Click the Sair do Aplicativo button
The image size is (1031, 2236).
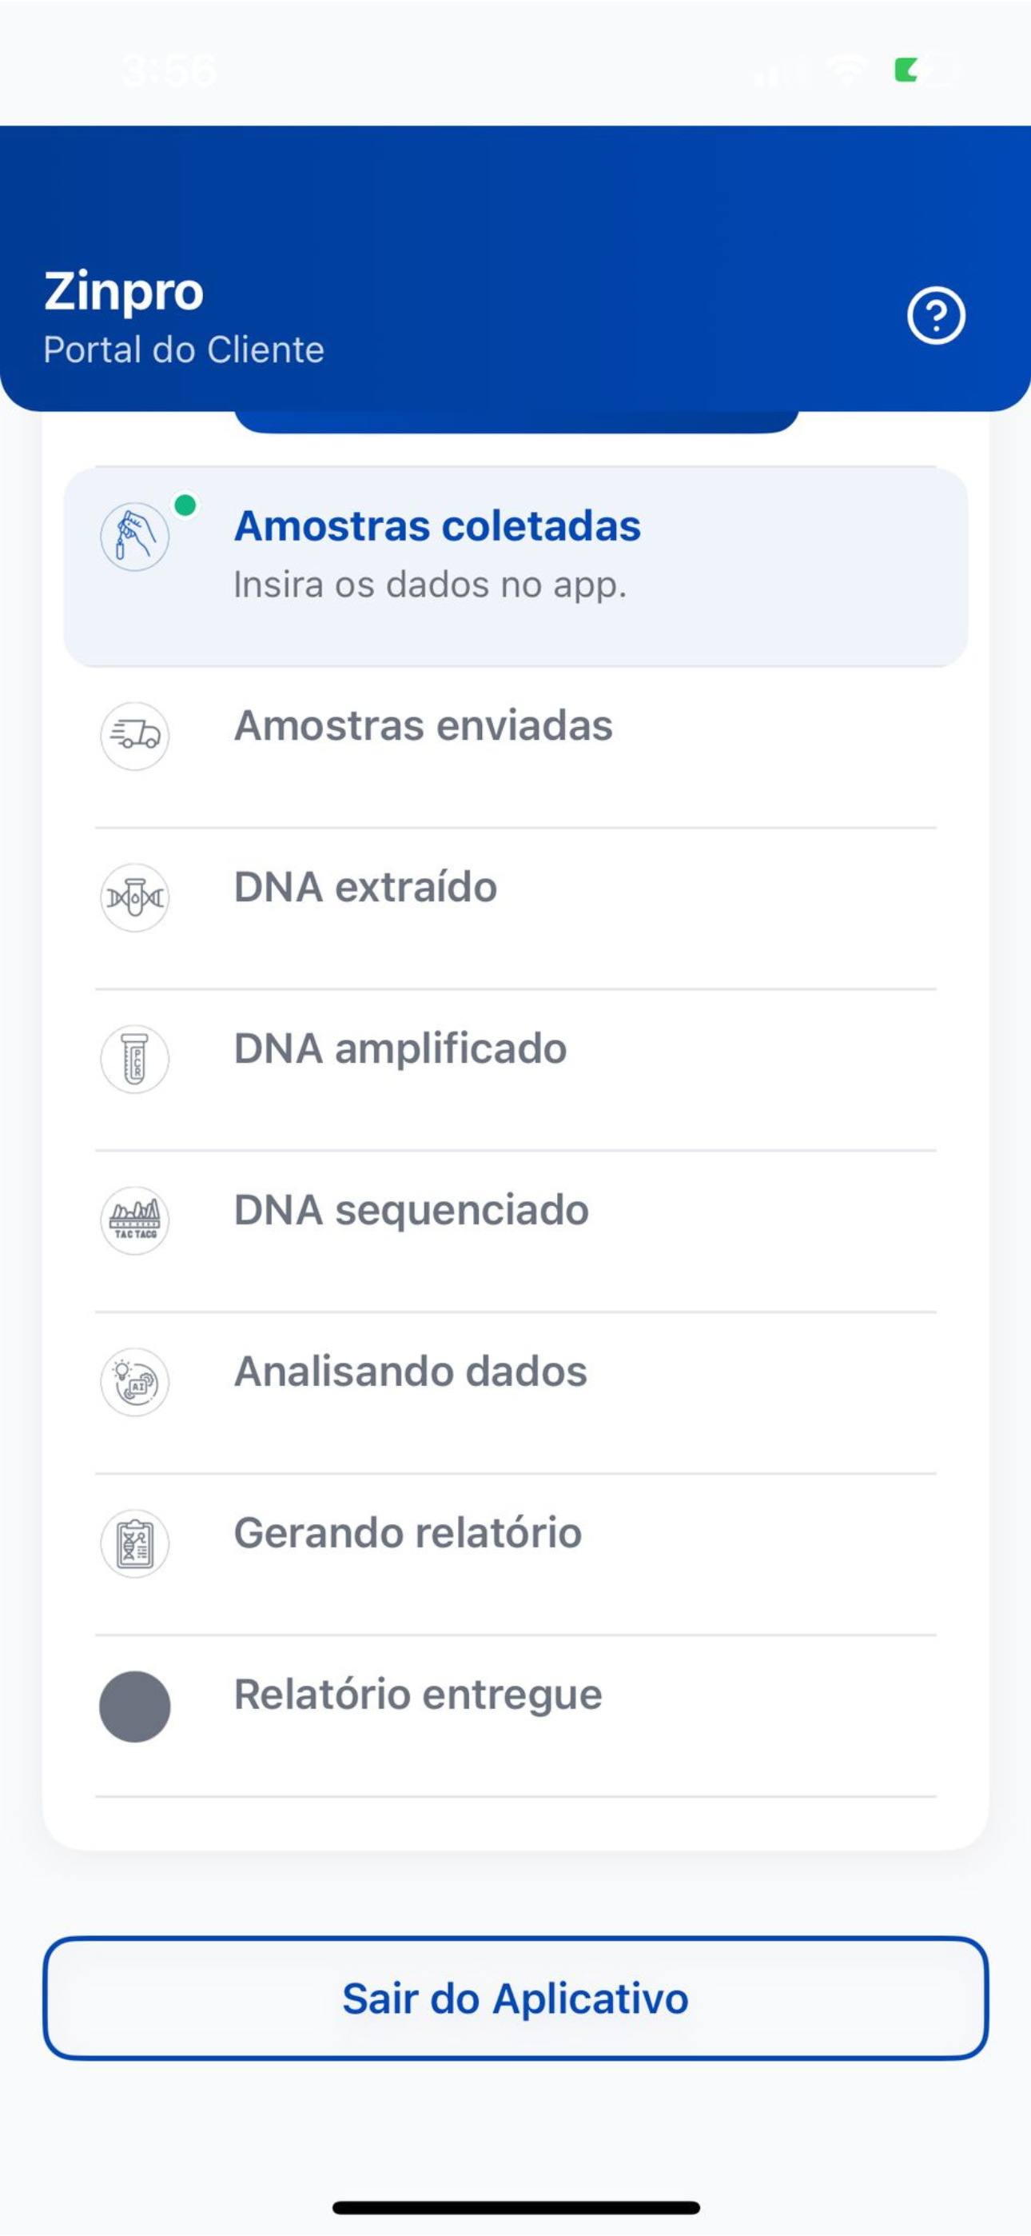515,1998
